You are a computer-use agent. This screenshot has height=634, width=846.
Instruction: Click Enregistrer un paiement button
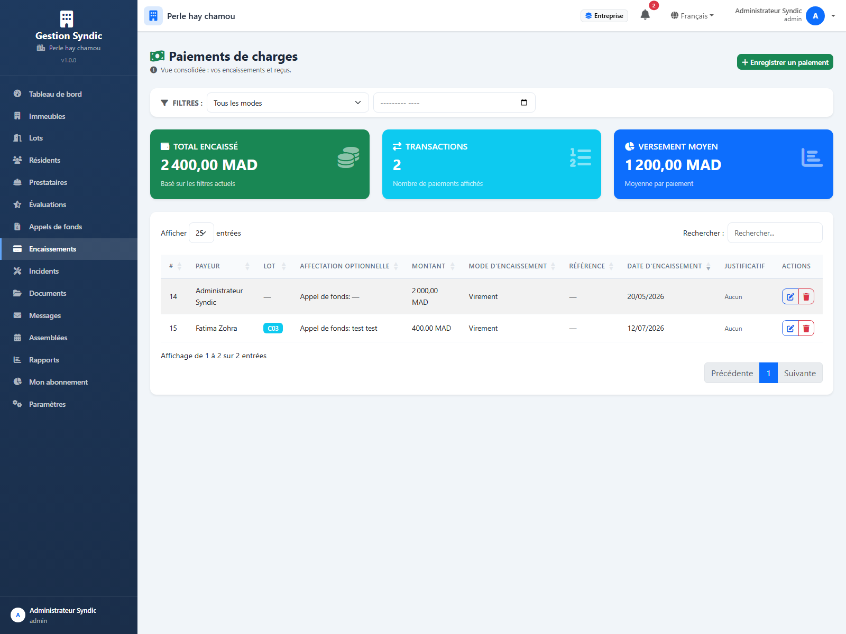(785, 62)
